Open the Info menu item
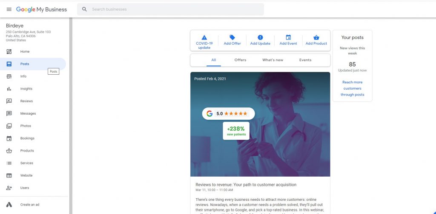 [23, 76]
